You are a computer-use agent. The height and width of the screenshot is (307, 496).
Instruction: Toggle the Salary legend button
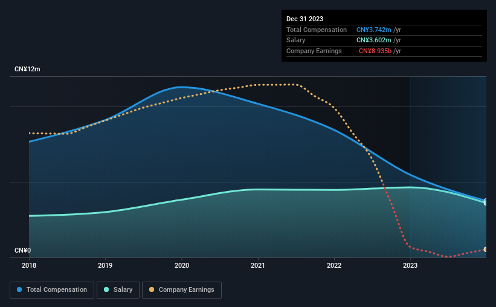coord(118,290)
